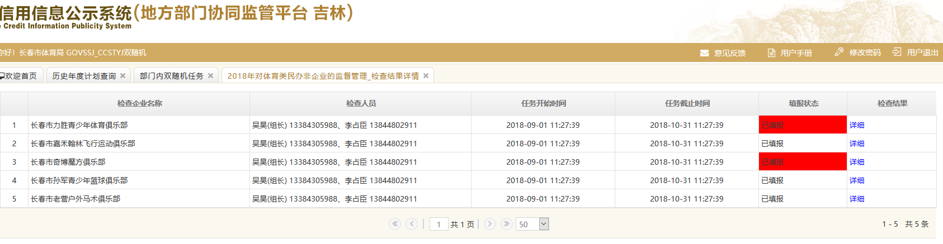Viewport: 943px width, 244px height.
Task: Switch to the 欢迎首页 tab
Action: click(x=20, y=76)
